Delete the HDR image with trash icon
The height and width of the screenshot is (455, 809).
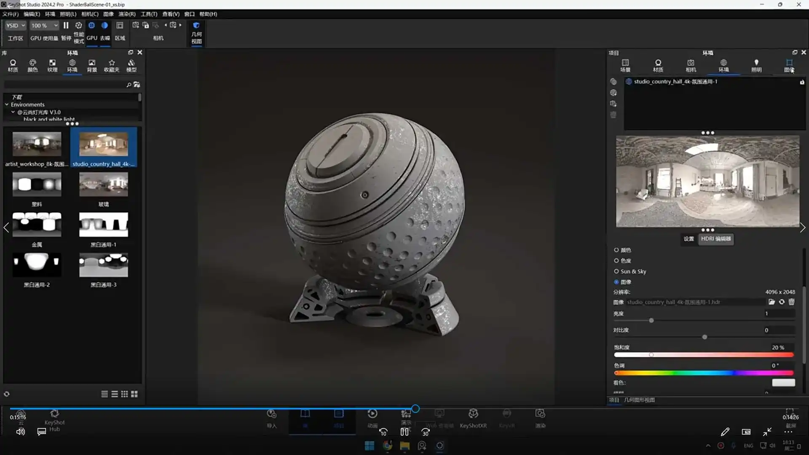coord(792,302)
